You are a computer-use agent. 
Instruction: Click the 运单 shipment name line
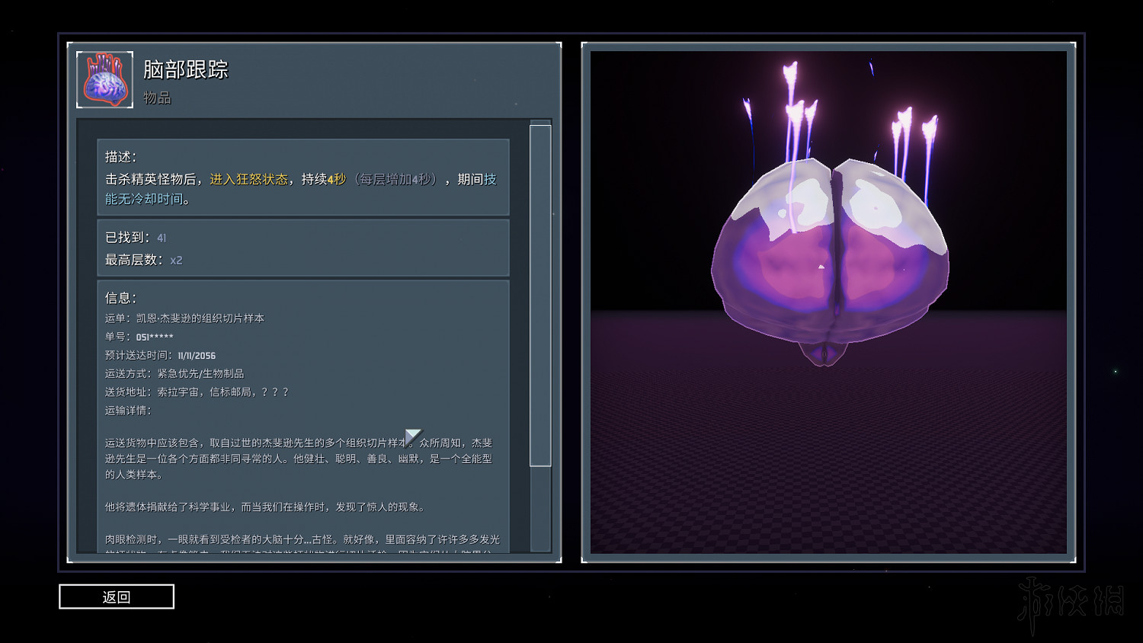(x=184, y=318)
